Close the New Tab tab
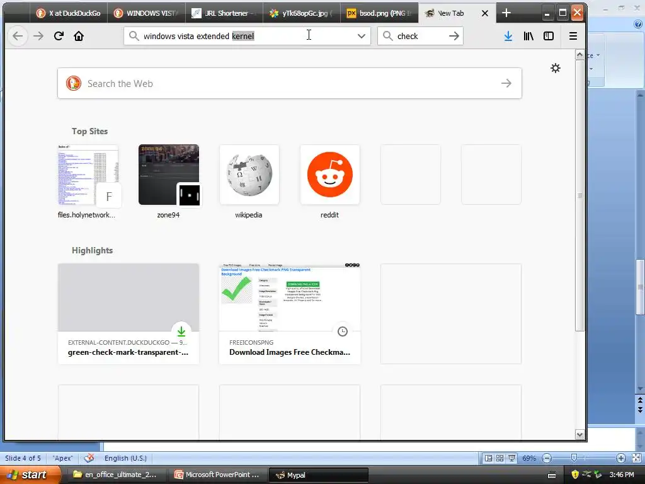 click(x=485, y=13)
